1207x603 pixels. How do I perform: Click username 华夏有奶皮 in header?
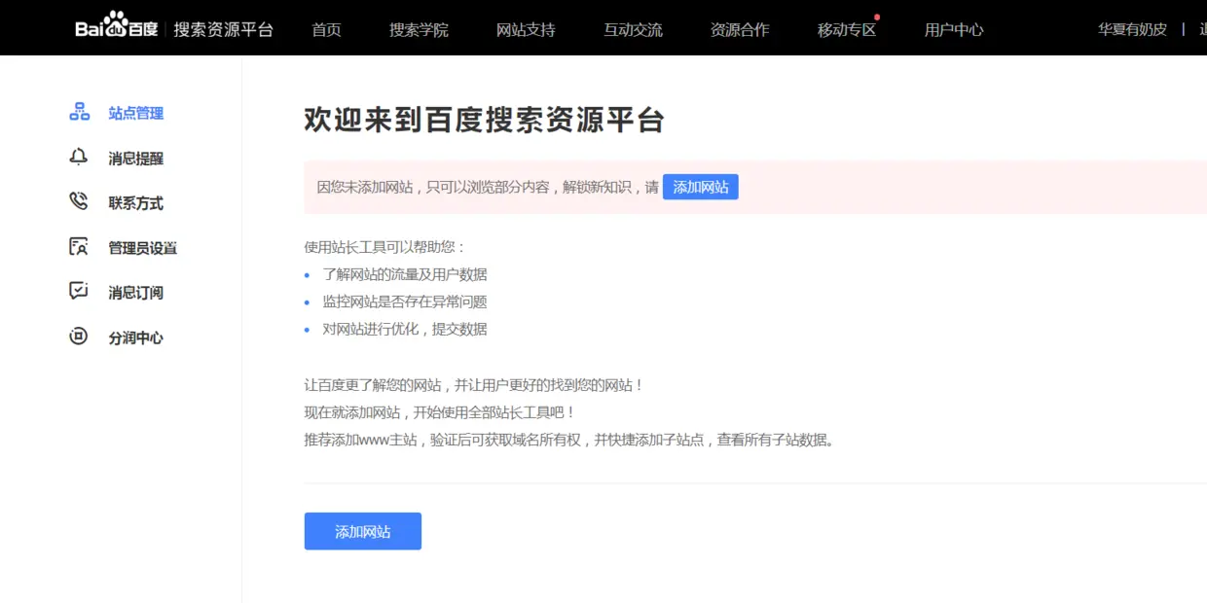pos(1132,29)
